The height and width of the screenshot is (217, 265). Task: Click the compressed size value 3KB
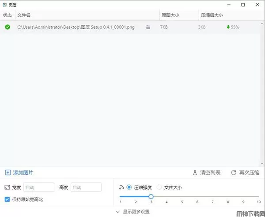coord(202,27)
